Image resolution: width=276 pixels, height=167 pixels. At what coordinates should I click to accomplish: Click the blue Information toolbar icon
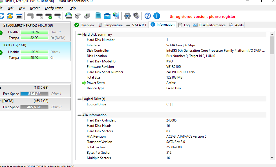click(x=157, y=16)
